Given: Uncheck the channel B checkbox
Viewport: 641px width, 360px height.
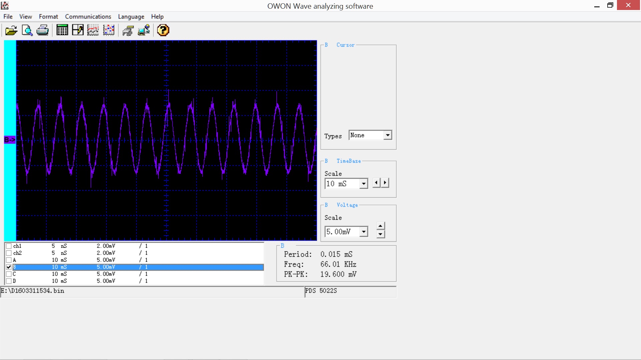Looking at the screenshot, I should [x=9, y=267].
